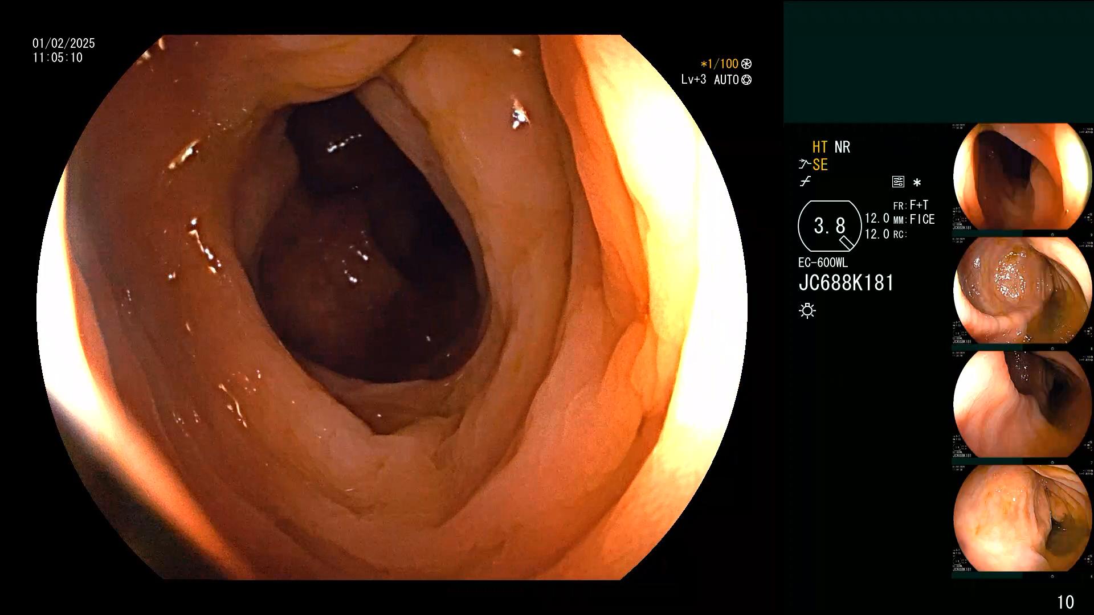Click the main endoscopic live image
1094x615 pixels.
pos(392,307)
